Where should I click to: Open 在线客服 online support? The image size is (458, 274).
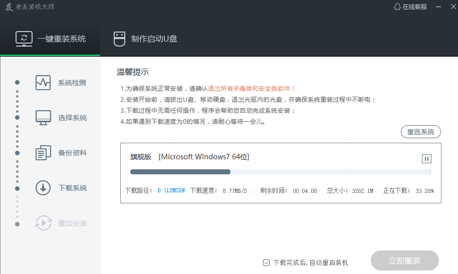click(x=410, y=7)
